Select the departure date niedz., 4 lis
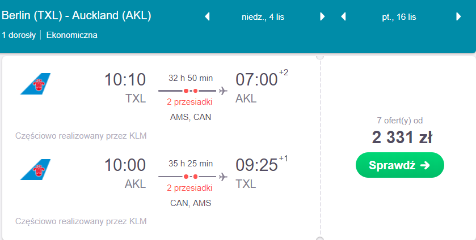476x240 pixels. point(263,17)
